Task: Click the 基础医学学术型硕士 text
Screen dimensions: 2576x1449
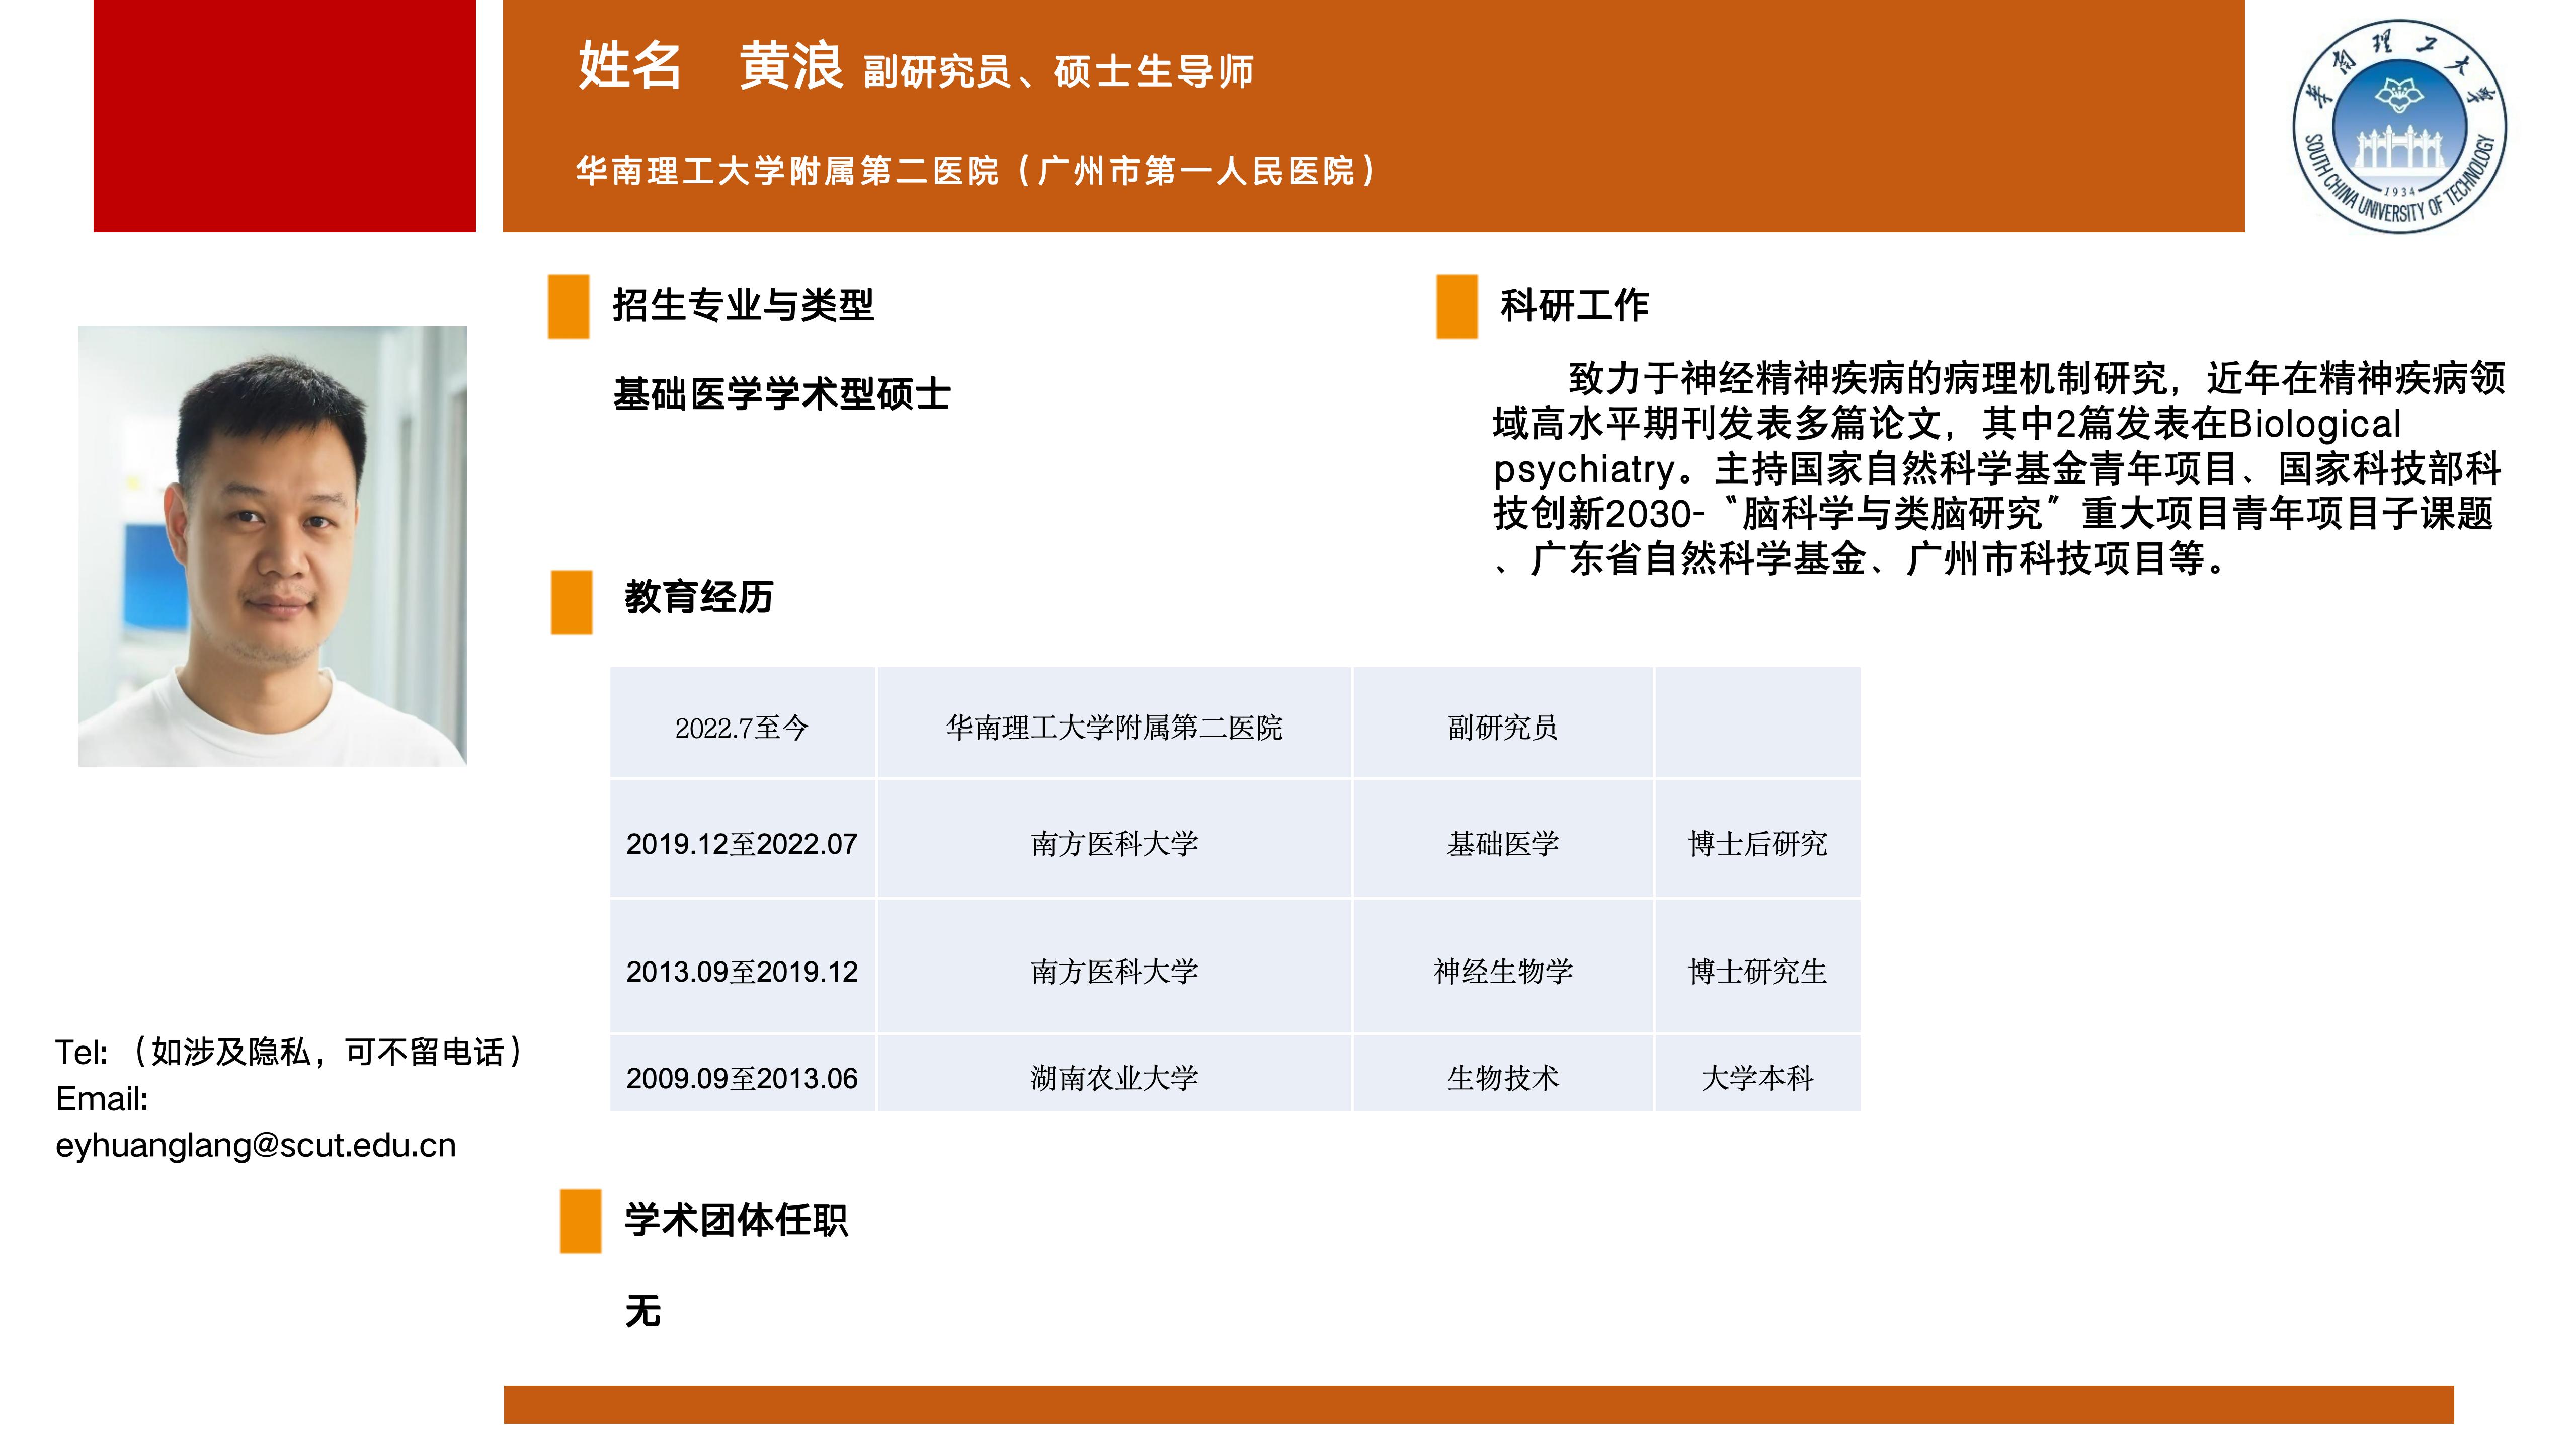Action: coord(781,394)
